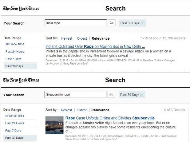
Task: Remove the Past 30 Days filter in the india rape search
Action: 143,23
